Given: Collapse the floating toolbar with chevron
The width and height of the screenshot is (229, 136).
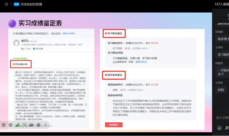Looking at the screenshot, I should pyautogui.click(x=45, y=125).
